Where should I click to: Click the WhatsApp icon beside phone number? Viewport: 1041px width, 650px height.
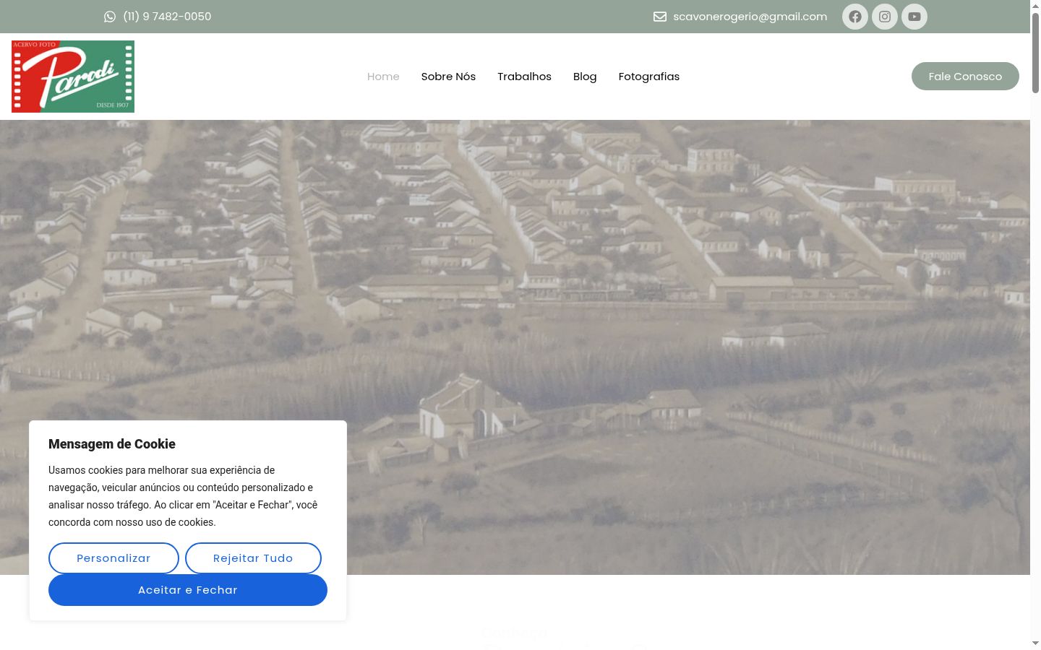(x=110, y=17)
